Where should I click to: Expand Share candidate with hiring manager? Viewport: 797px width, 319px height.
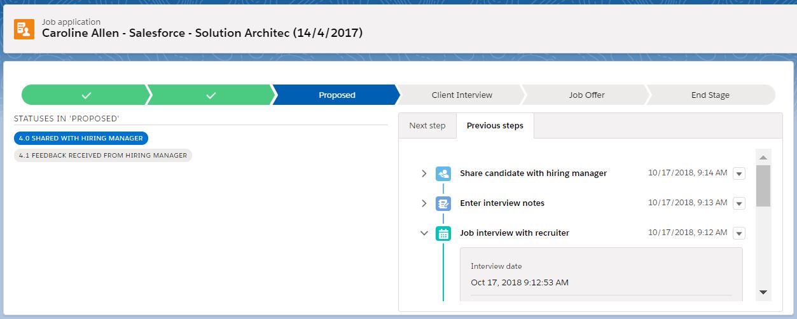(424, 173)
